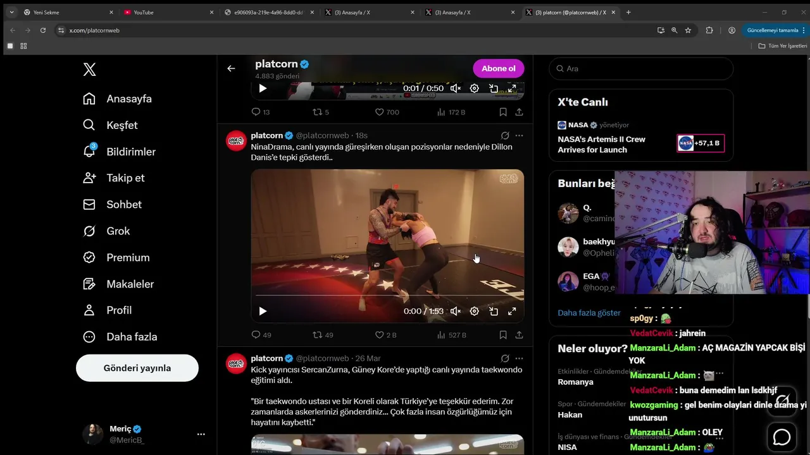
Task: Open Hakan trending topic
Action: pos(570,415)
